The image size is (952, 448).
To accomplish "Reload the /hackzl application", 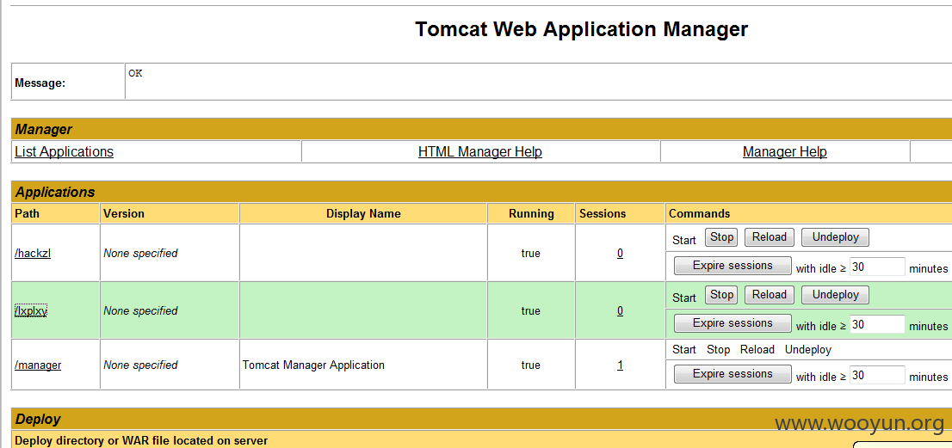I will [x=770, y=237].
